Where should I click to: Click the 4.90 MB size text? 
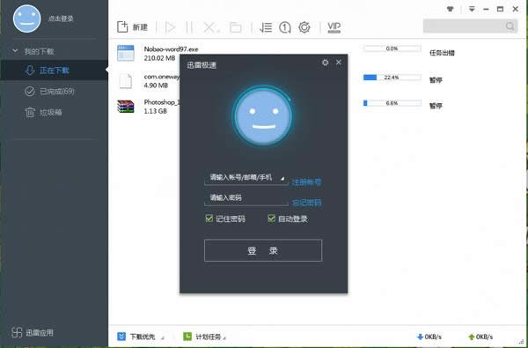coord(156,85)
